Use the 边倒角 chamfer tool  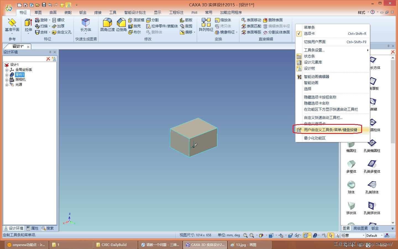pos(121,25)
